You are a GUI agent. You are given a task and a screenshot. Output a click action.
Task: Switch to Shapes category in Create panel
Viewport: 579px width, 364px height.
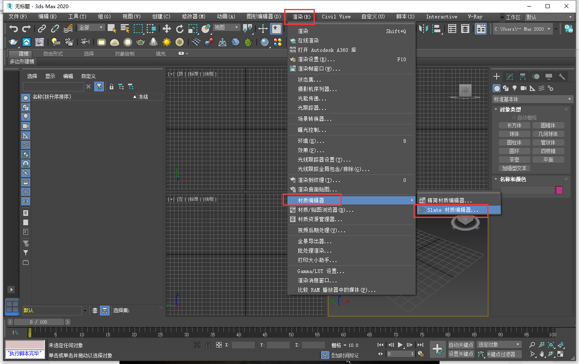pyautogui.click(x=505, y=88)
